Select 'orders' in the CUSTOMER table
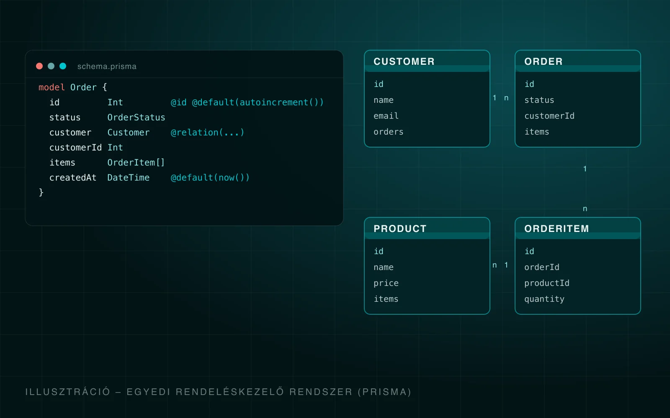Screen dimensions: 670x418 (x=389, y=132)
